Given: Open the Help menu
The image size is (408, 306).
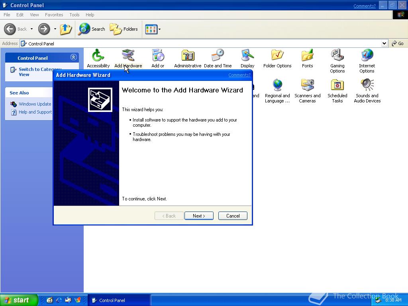Looking at the screenshot, I should [x=90, y=15].
